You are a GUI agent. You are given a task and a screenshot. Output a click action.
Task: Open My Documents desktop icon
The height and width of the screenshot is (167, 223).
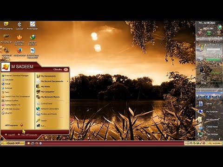pos(6,26)
